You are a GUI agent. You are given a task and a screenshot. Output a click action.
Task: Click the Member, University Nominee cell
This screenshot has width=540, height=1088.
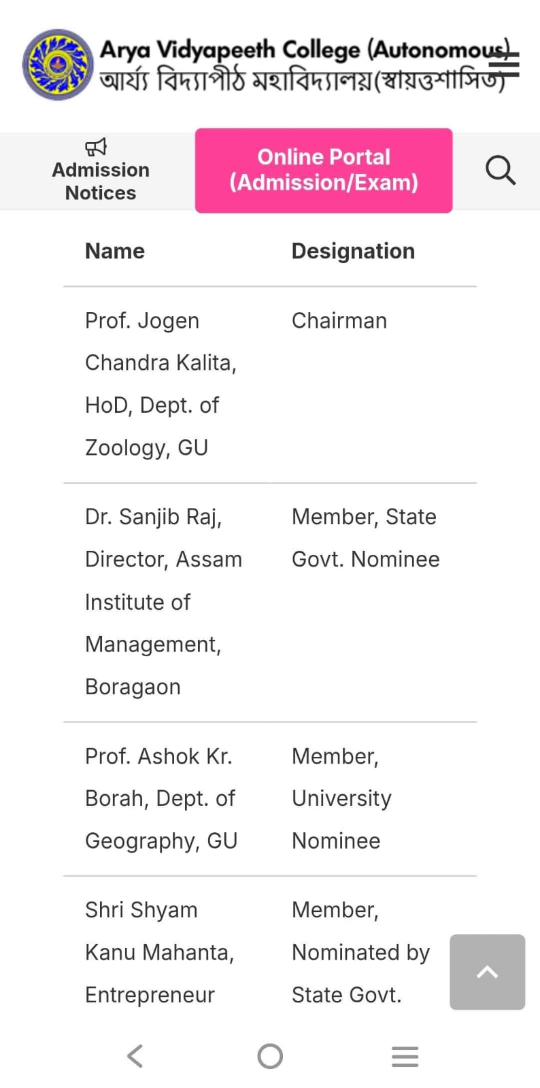click(341, 798)
